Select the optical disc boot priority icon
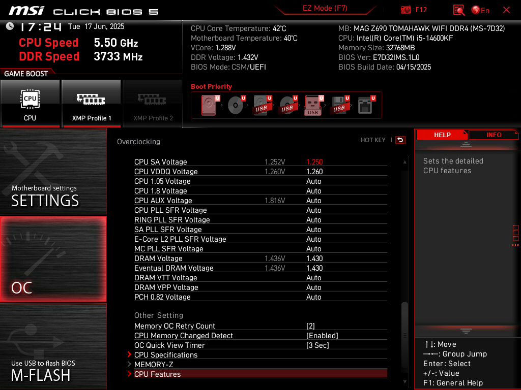The image size is (521, 390). (236, 105)
